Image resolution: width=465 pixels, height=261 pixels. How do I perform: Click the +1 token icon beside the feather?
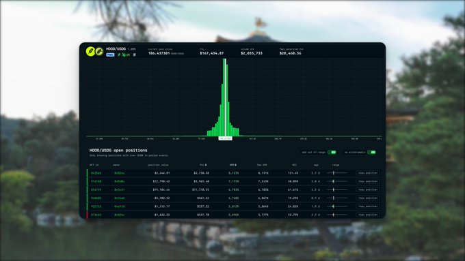tap(126, 55)
